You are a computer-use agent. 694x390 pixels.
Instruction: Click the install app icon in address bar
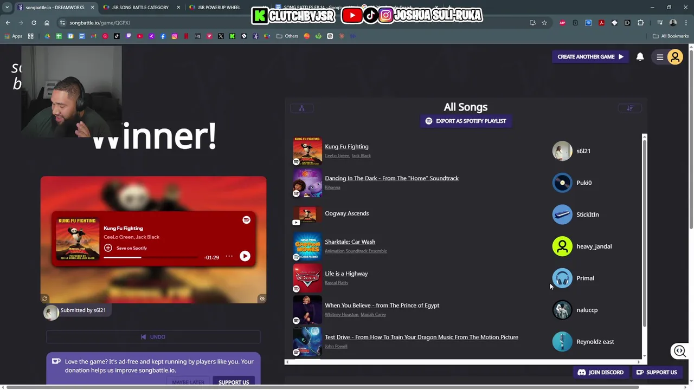pos(532,23)
